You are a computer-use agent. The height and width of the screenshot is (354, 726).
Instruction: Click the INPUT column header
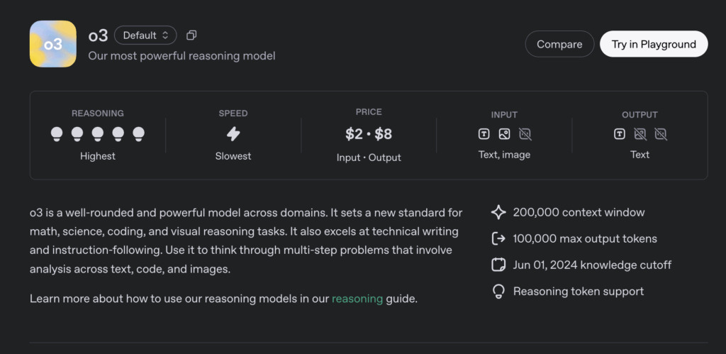coord(504,114)
